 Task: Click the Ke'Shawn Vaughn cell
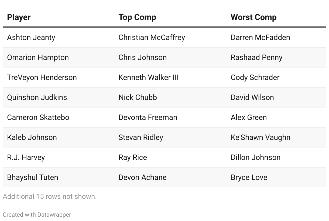pyautogui.click(x=261, y=138)
